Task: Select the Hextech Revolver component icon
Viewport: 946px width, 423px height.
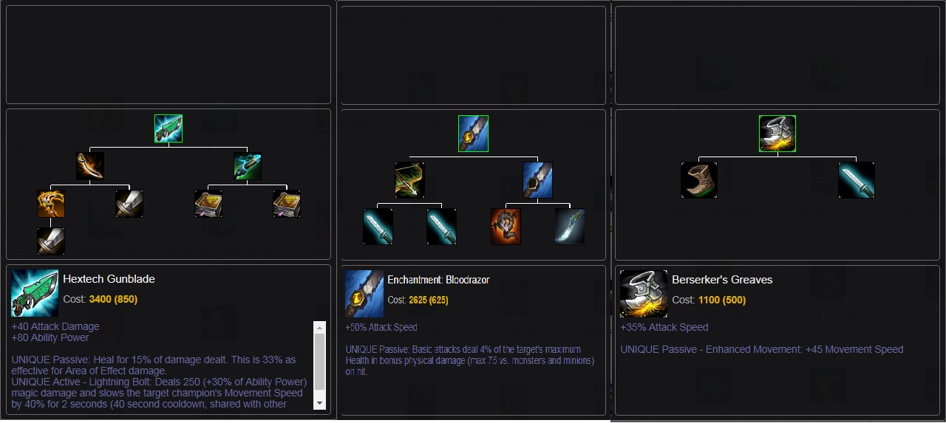Action: pos(248,166)
